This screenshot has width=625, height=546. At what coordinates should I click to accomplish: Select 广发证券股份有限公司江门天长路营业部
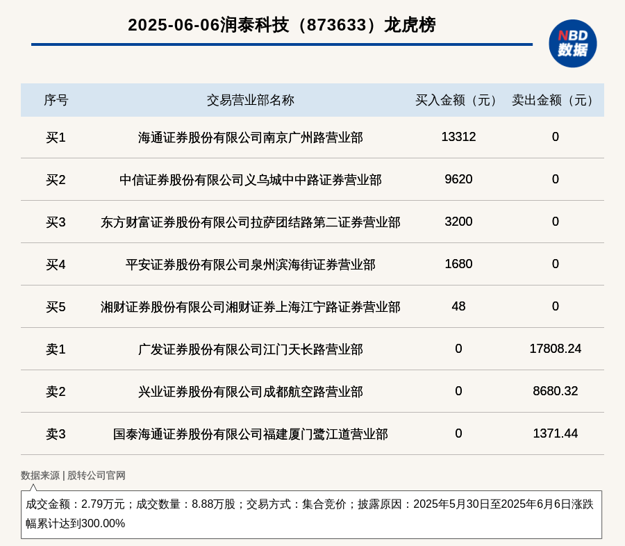pyautogui.click(x=250, y=349)
